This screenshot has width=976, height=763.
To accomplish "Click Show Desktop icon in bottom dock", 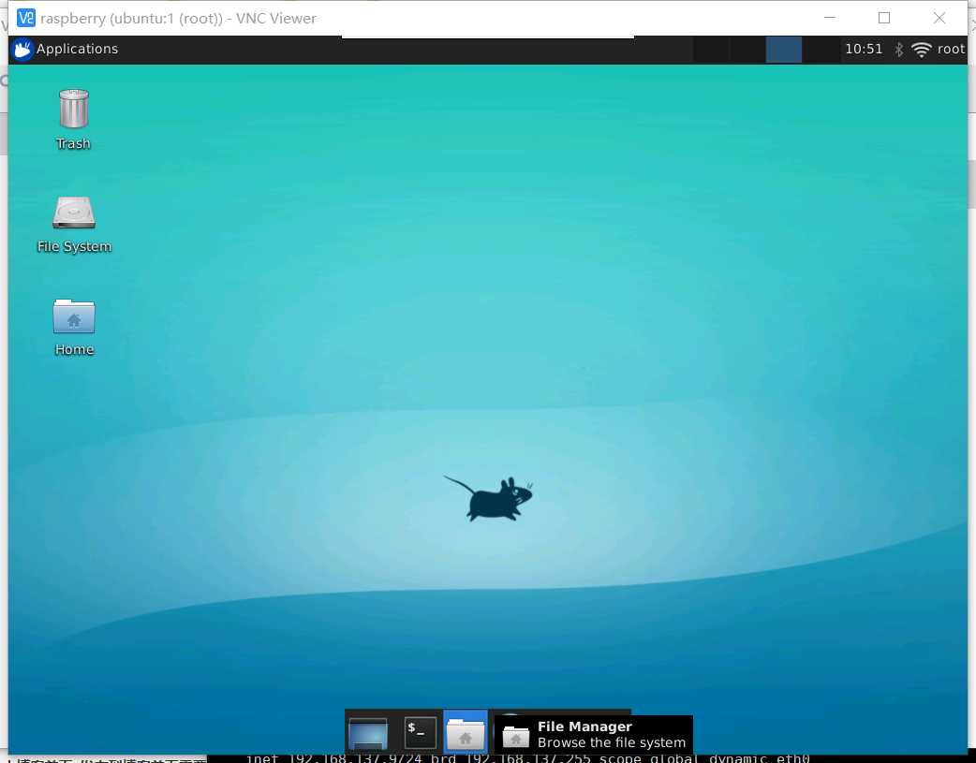I will [368, 733].
